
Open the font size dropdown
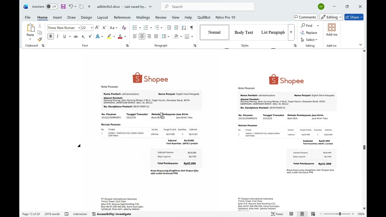click(x=92, y=28)
